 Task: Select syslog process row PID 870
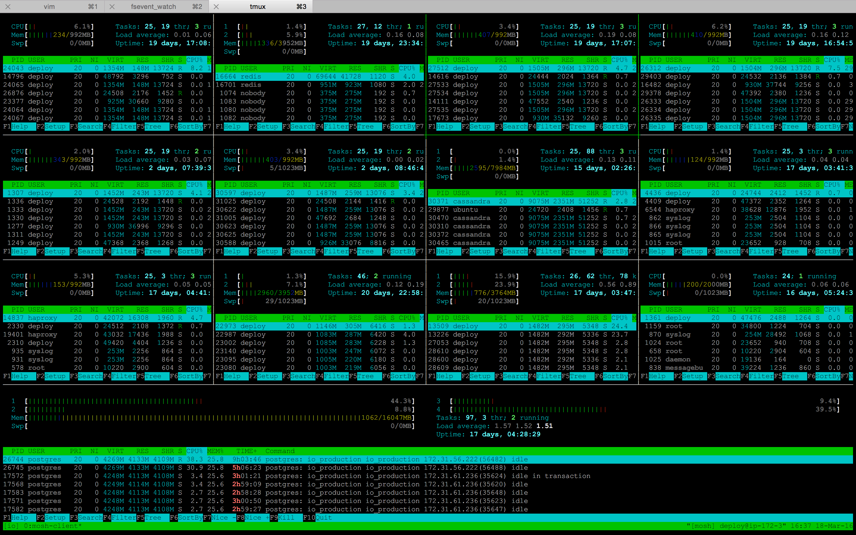coord(746,334)
